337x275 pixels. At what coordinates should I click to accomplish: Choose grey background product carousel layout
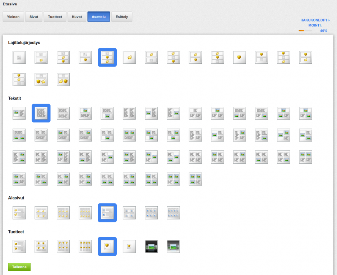pyautogui.click(x=173, y=246)
